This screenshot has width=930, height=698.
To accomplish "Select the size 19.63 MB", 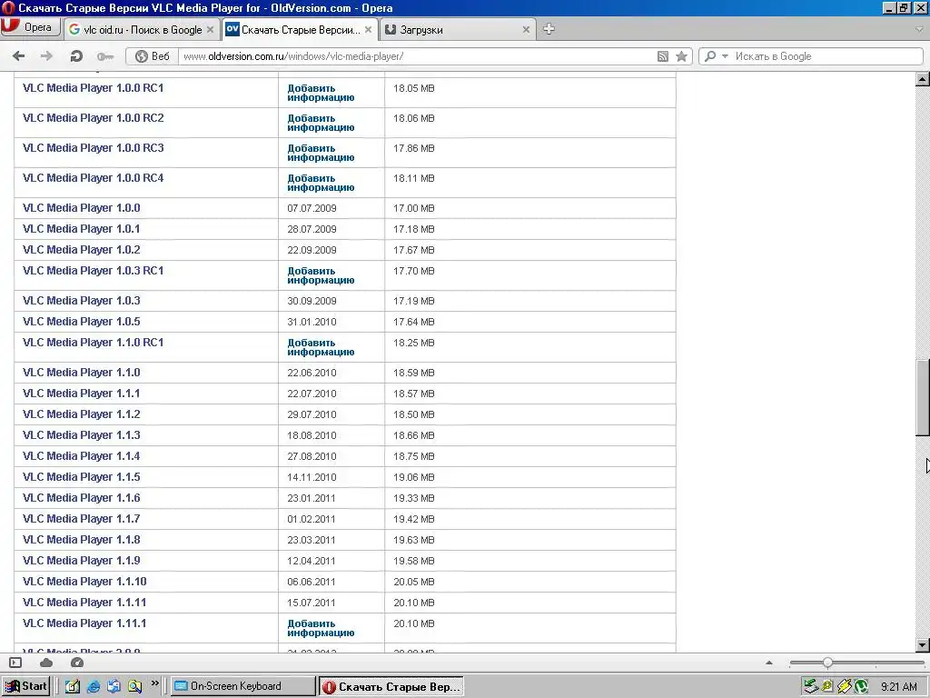I will coord(414,540).
